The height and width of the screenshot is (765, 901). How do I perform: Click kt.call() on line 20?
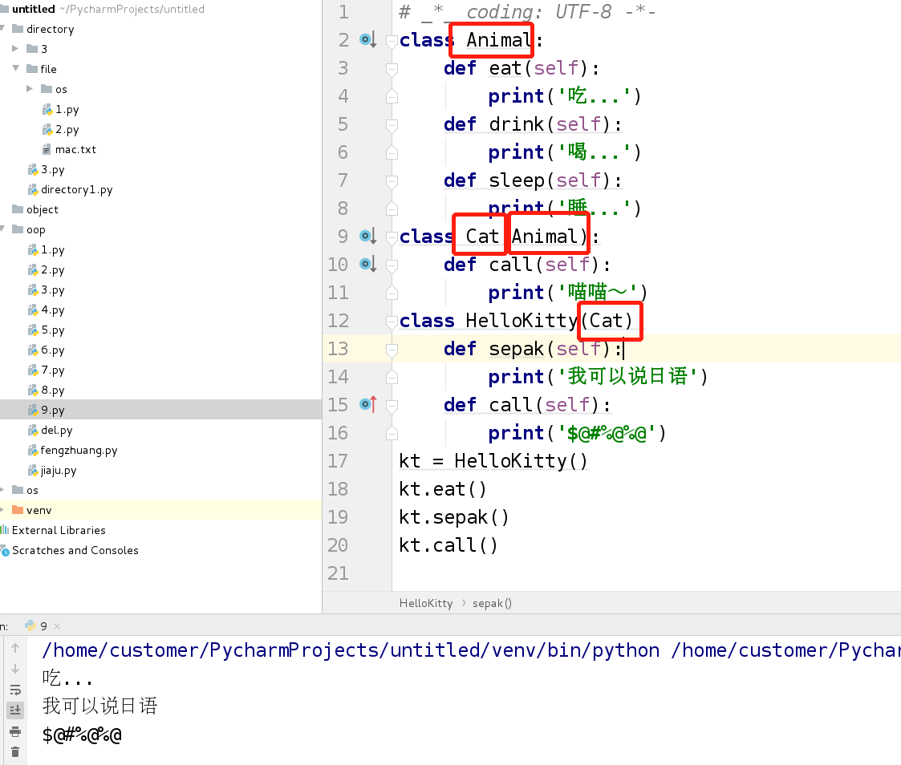448,545
